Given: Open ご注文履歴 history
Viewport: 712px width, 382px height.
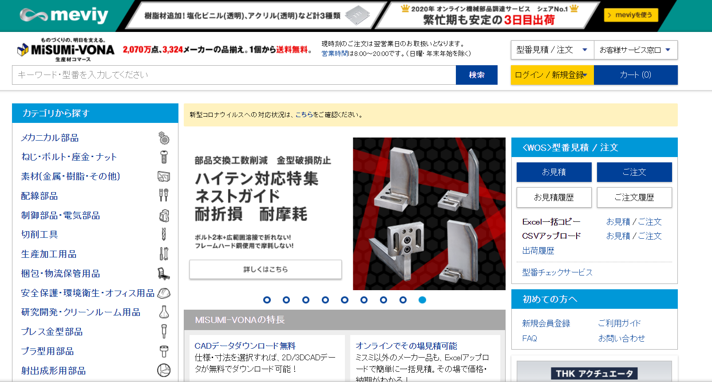Looking at the screenshot, I should point(634,197).
